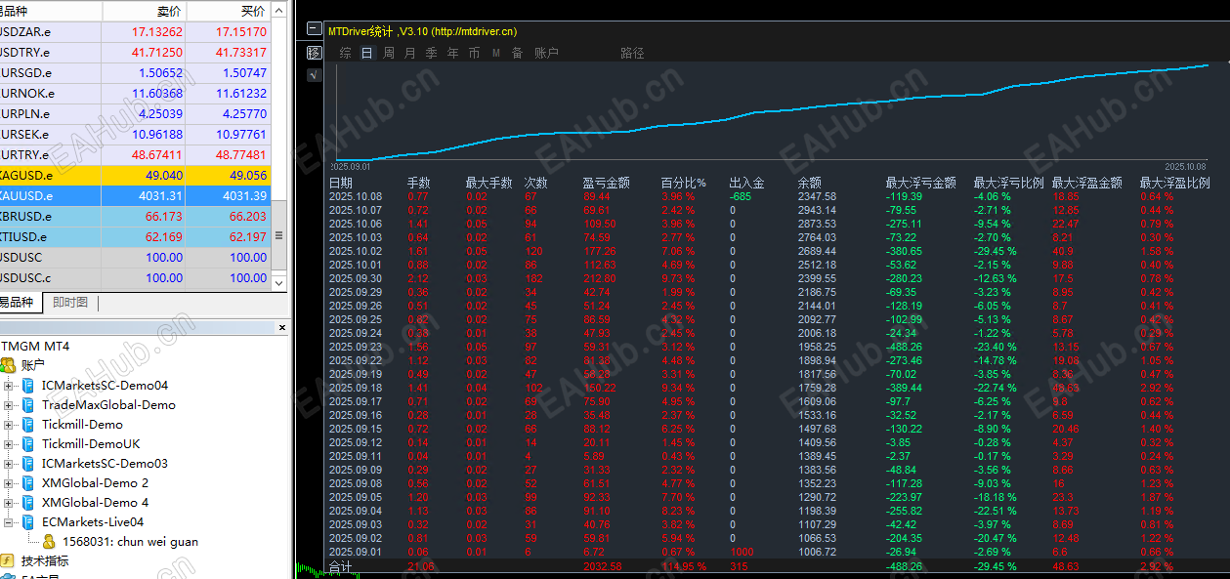Select the XBRUSD.e row in Market Watch

coord(134,216)
